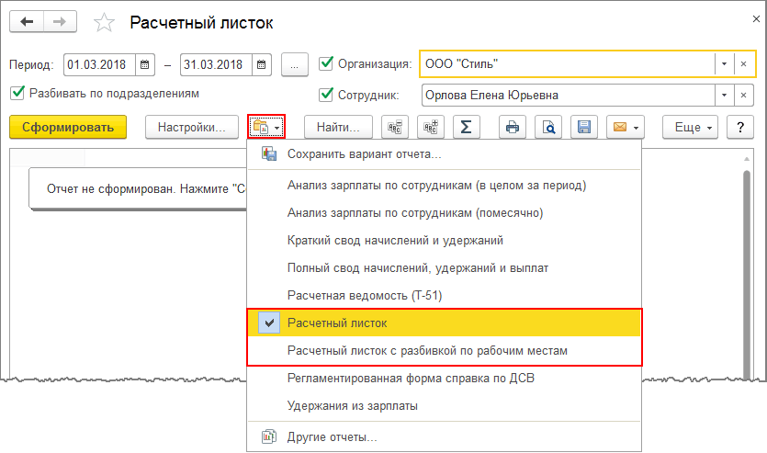The width and height of the screenshot is (767, 453).
Task: Choose Анализ зарплаты по сотрудникам (в целом за период)
Action: (445, 186)
